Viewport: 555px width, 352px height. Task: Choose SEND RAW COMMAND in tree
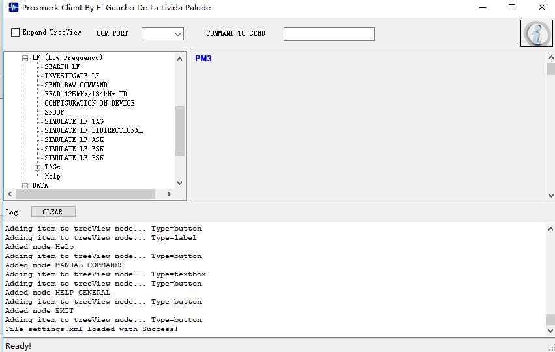click(x=76, y=85)
